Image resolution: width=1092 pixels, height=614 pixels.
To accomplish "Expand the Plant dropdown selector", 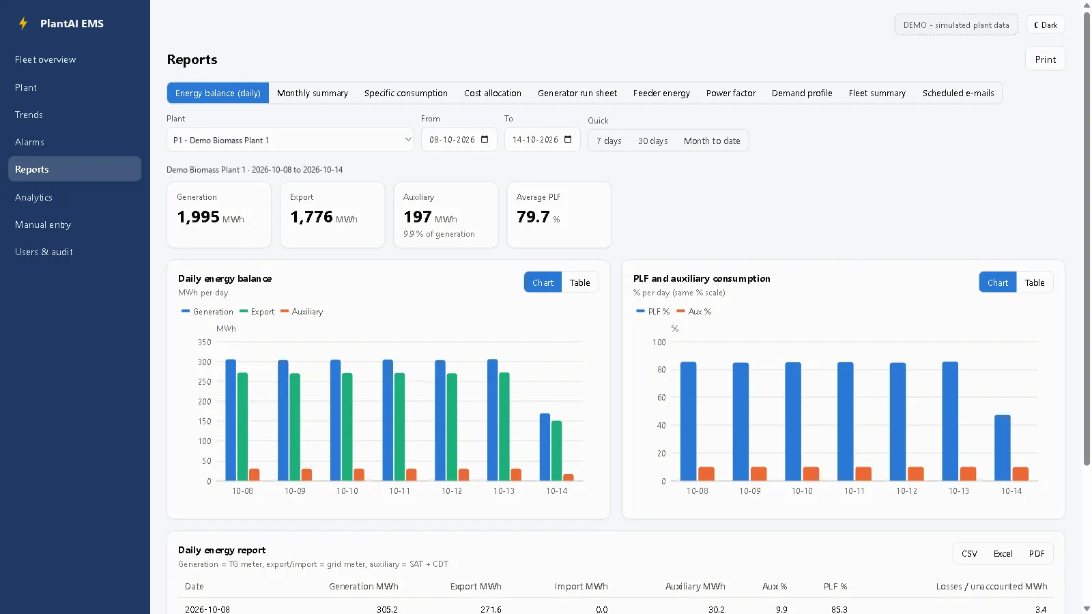I will [290, 139].
